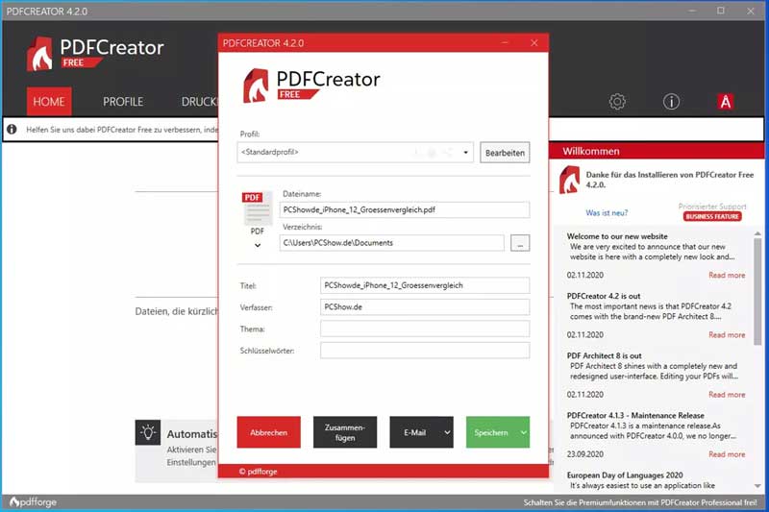
Task: Click into the Titel field
Action: click(x=425, y=285)
